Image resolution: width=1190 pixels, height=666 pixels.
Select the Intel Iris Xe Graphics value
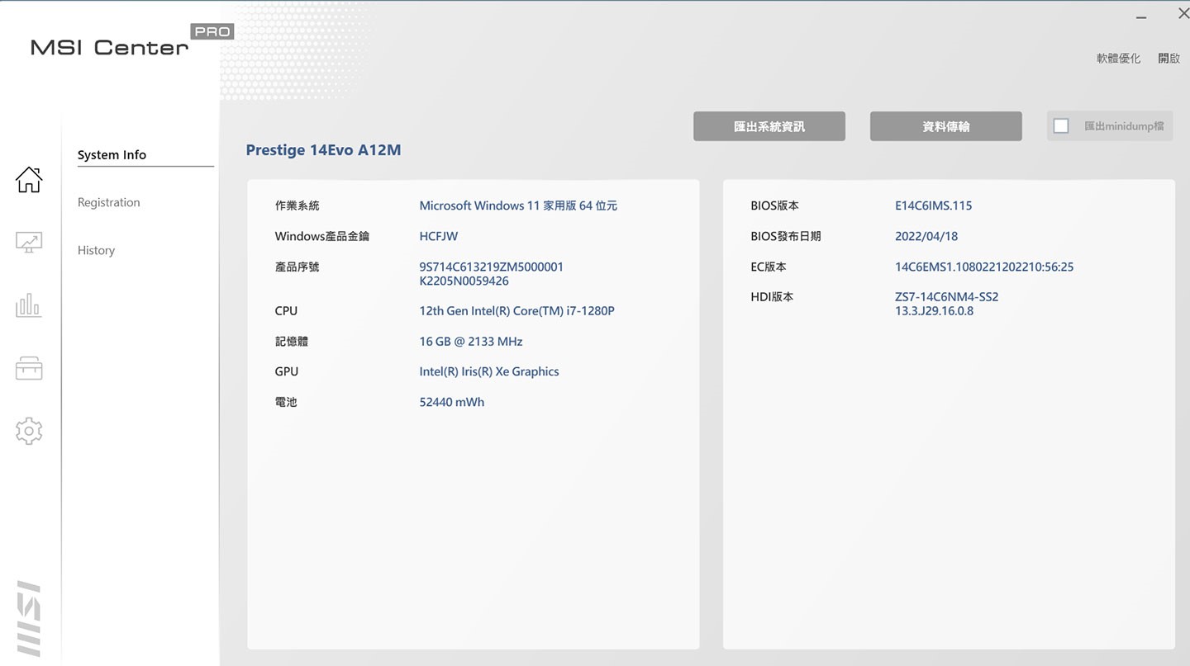click(x=489, y=371)
